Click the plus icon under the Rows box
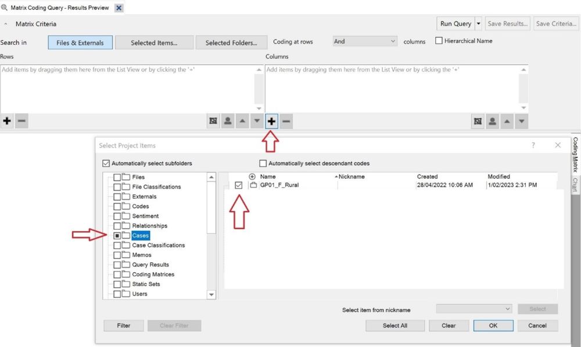Screen dimensions: 581x347 click(x=7, y=121)
